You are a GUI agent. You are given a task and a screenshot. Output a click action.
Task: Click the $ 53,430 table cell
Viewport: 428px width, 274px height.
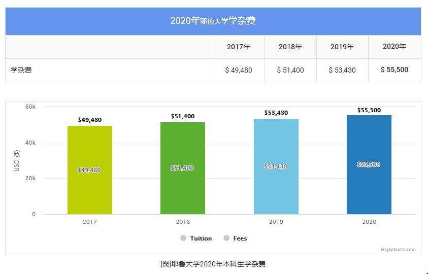coord(342,70)
